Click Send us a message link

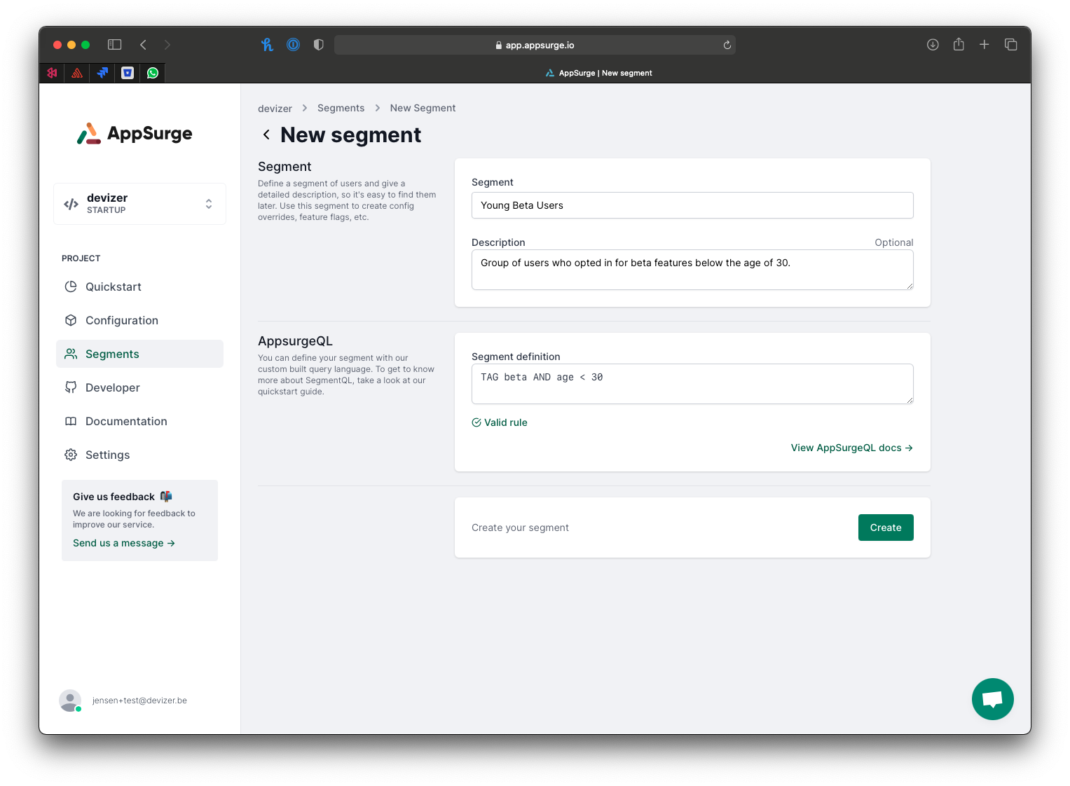point(124,543)
